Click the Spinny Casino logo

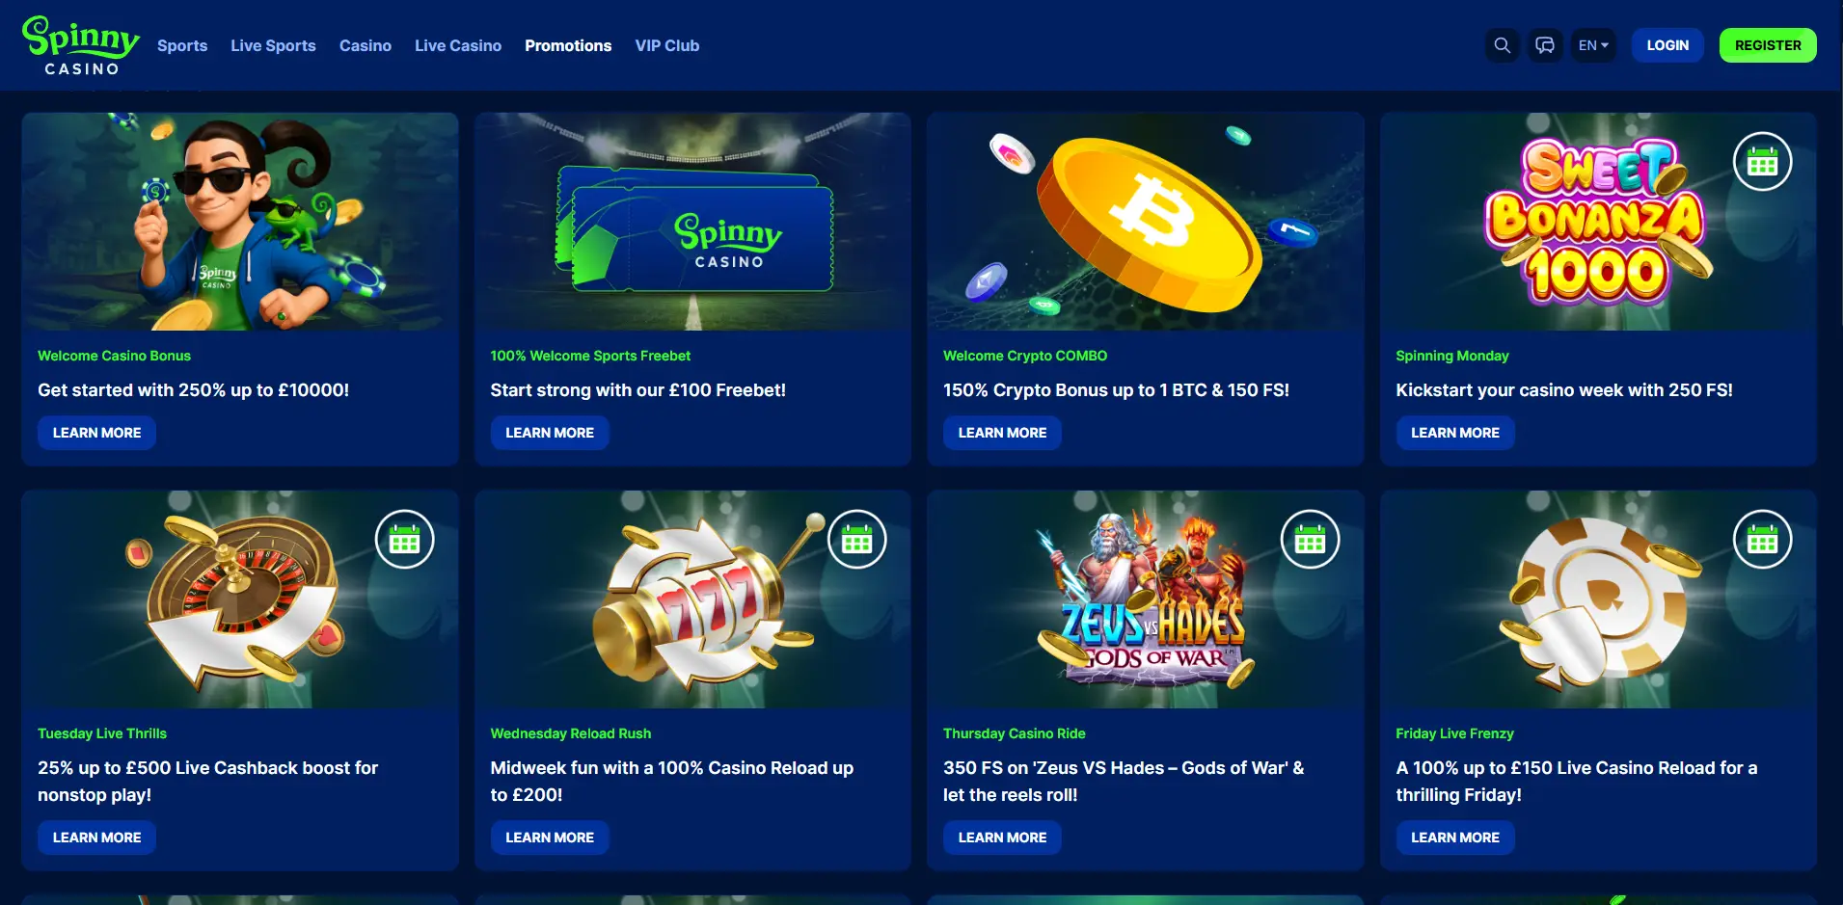pos(81,45)
